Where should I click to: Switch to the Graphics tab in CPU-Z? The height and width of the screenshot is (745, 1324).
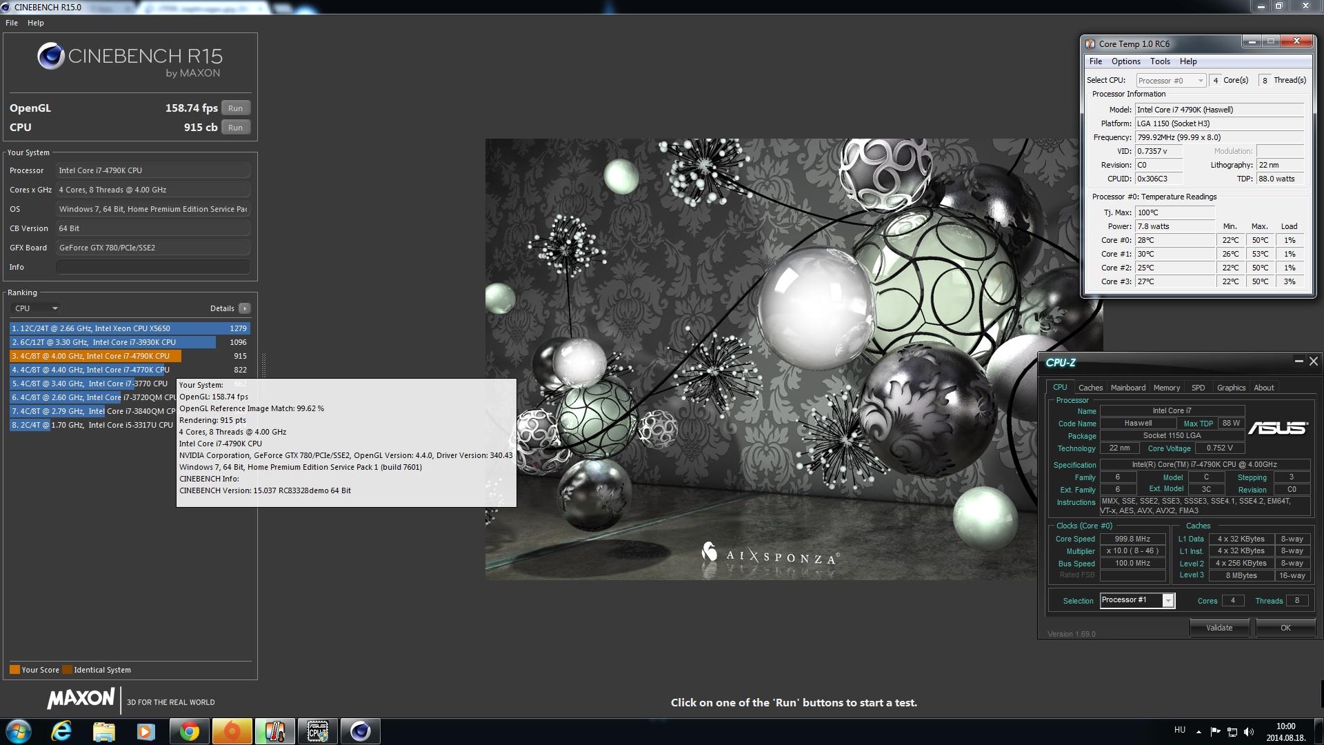point(1231,388)
